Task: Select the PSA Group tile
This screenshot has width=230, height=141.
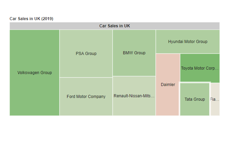Action: [x=86, y=54]
